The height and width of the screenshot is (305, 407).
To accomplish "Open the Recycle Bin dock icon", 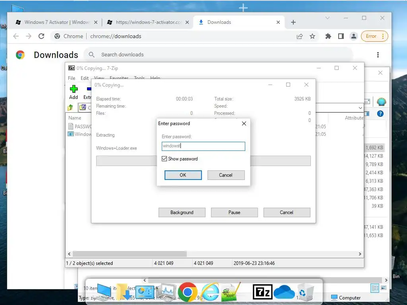I will [x=305, y=293].
